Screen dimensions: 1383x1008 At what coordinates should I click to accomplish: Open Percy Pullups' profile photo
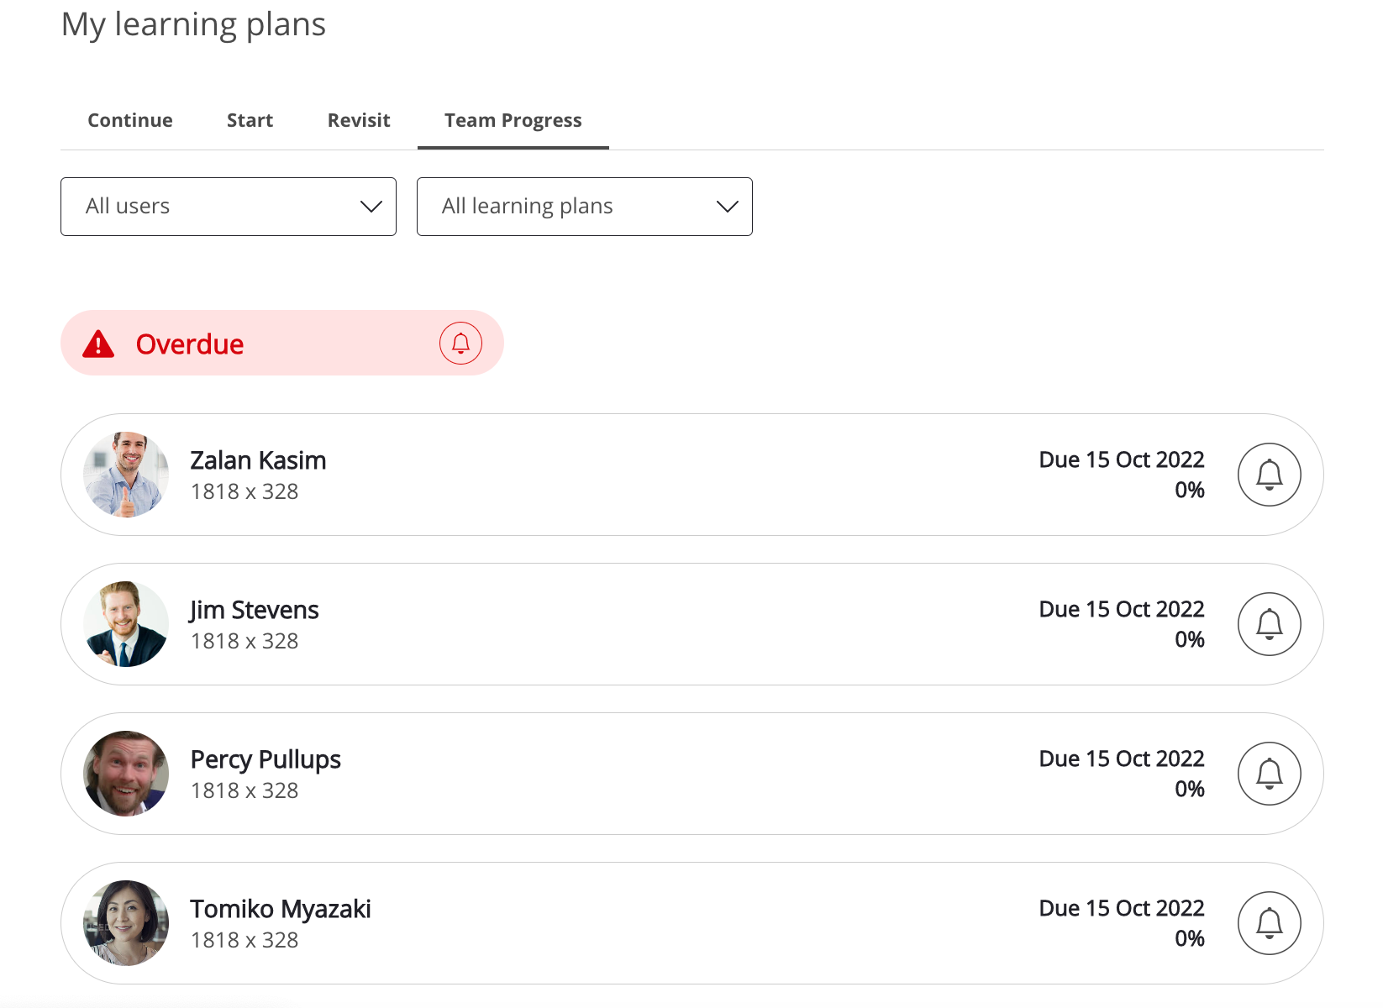click(126, 774)
